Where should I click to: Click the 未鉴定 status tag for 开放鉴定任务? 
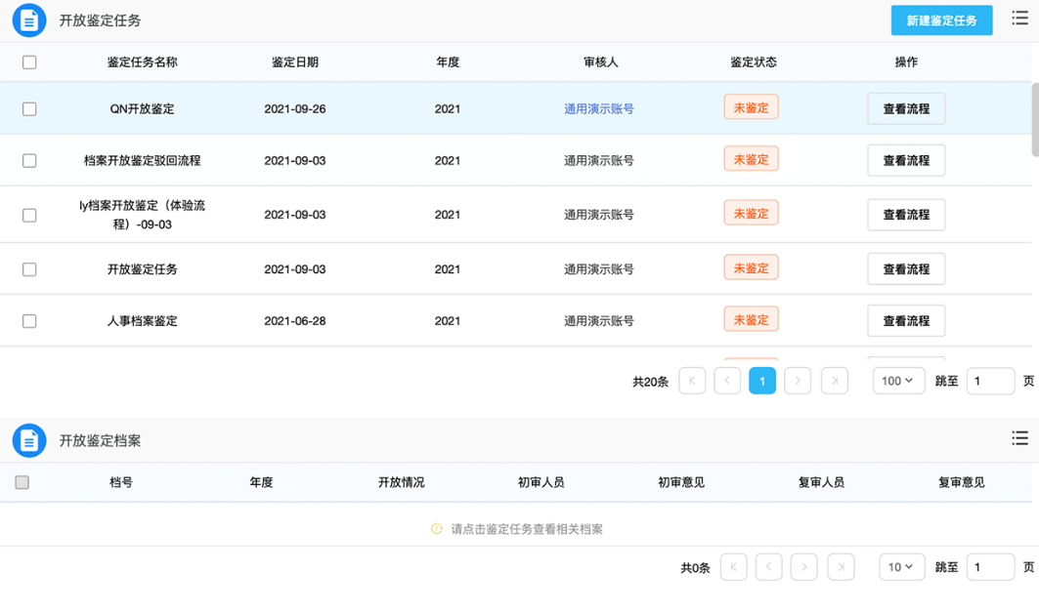pyautogui.click(x=751, y=268)
